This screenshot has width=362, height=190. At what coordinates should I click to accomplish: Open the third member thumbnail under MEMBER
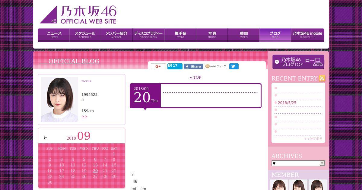point(318,185)
